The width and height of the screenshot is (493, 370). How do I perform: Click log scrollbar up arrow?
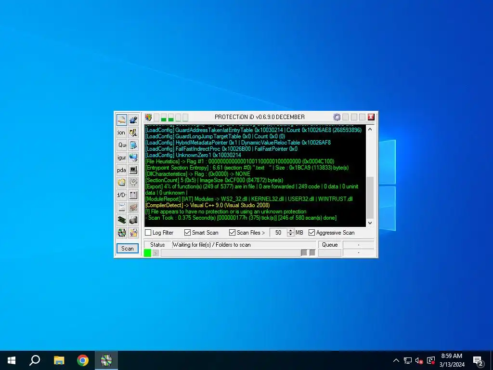(x=370, y=129)
